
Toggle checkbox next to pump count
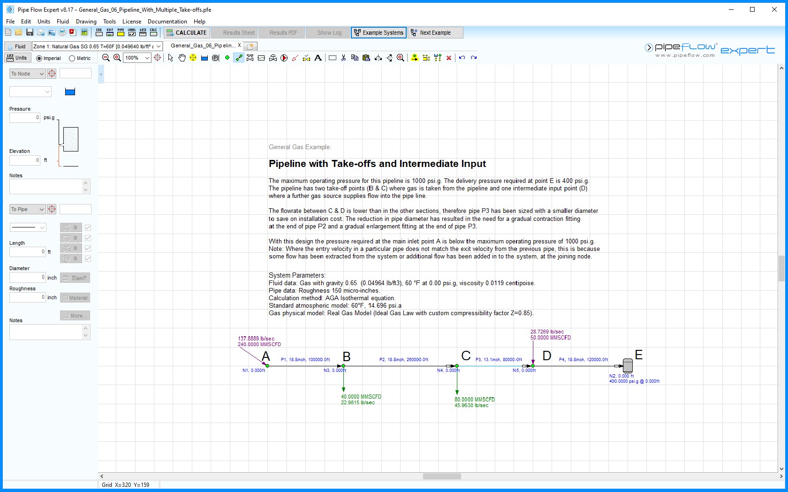tap(88, 258)
